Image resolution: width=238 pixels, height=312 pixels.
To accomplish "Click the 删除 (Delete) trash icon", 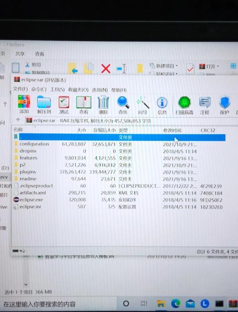I will pos(103,105).
